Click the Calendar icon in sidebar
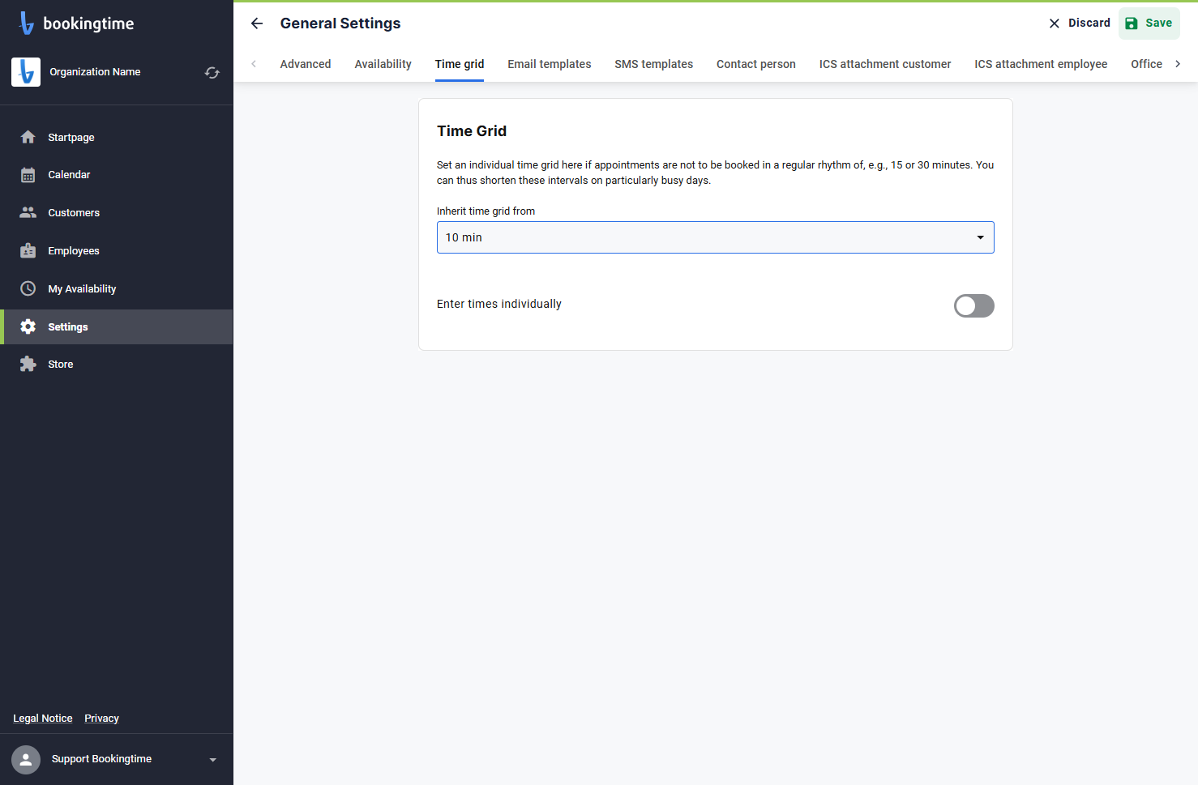The image size is (1198, 785). (28, 175)
